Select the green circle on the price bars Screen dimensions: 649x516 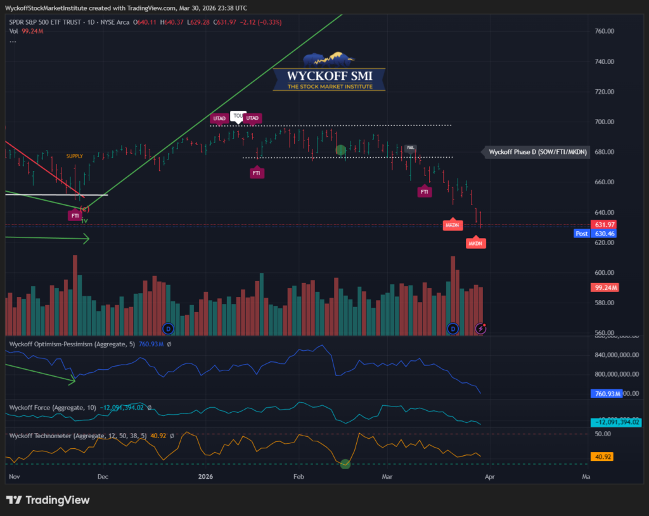click(341, 150)
